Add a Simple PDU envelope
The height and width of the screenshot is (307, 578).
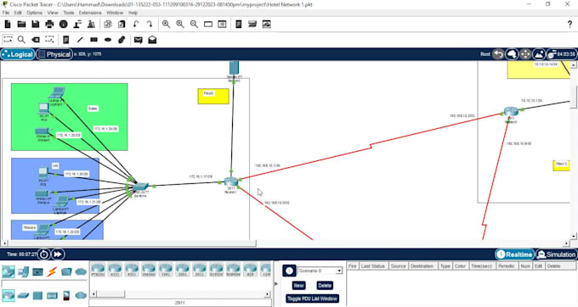point(139,40)
